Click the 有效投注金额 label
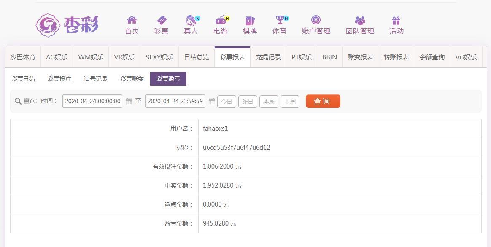 click(173, 166)
